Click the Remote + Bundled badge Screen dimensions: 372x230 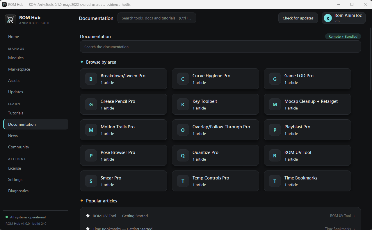[x=343, y=36]
